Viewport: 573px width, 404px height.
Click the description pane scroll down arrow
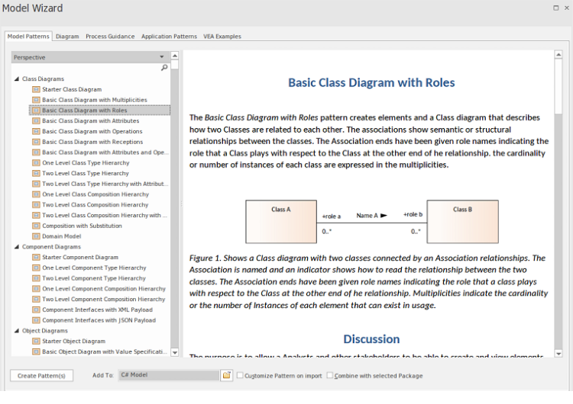(558, 354)
